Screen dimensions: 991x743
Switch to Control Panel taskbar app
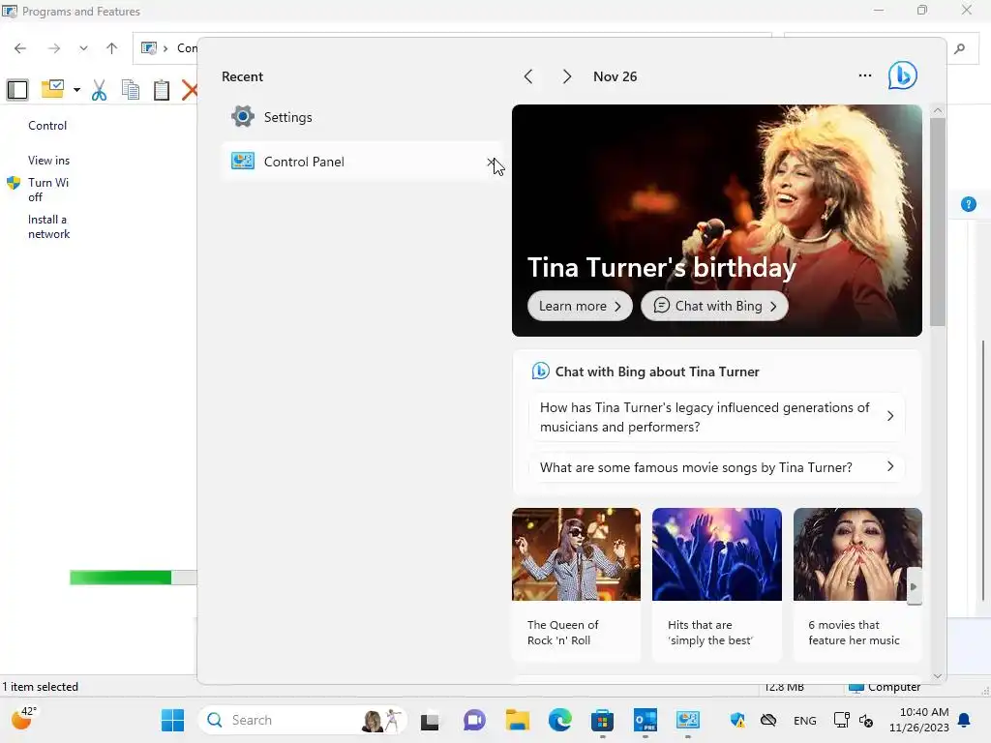pyautogui.click(x=688, y=720)
